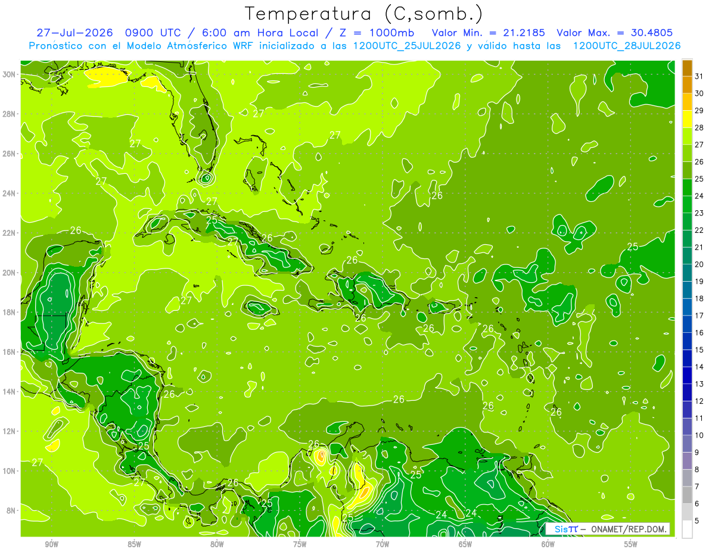
Task: Click the 85W longitude axis label
Action: tap(134, 544)
